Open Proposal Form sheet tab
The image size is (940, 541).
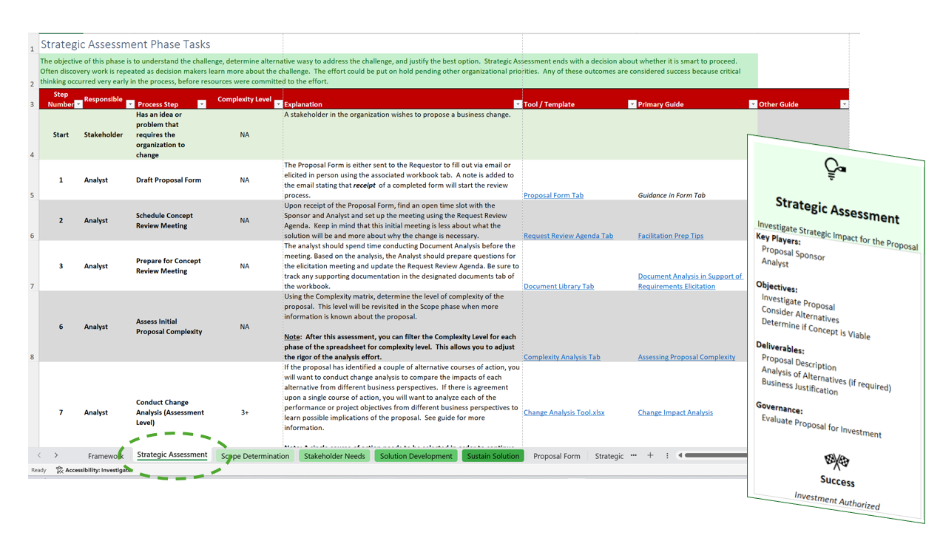(x=557, y=456)
